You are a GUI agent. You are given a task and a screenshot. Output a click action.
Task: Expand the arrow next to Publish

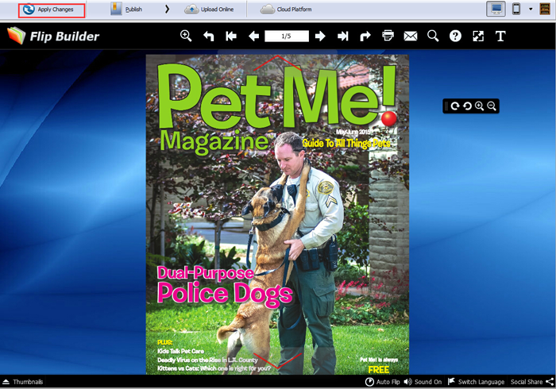[167, 10]
